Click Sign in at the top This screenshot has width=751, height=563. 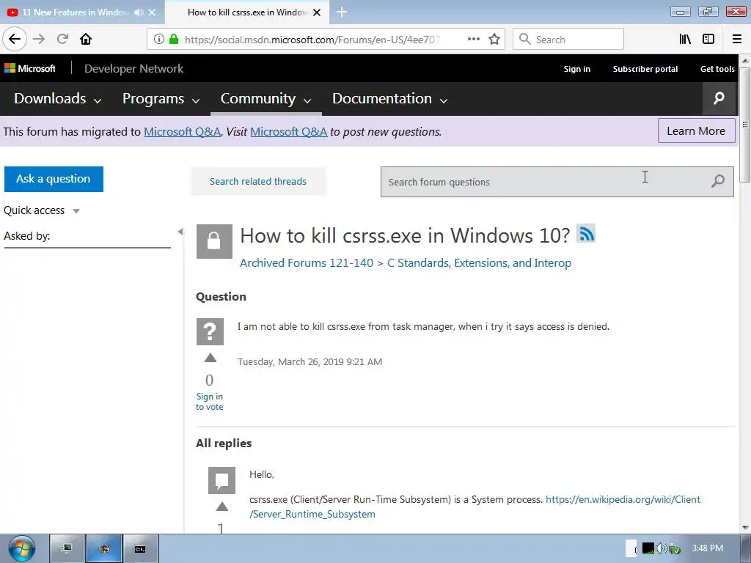(576, 69)
